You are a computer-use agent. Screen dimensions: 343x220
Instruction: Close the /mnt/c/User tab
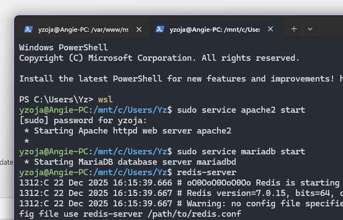(x=270, y=29)
